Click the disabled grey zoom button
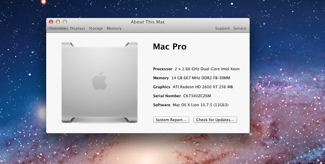This screenshot has width=325, height=164. 65,22
